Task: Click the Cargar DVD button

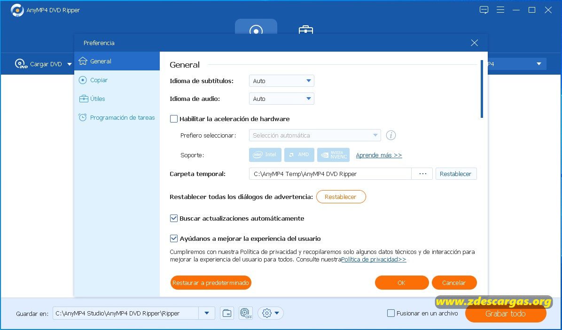Action: 39,64
